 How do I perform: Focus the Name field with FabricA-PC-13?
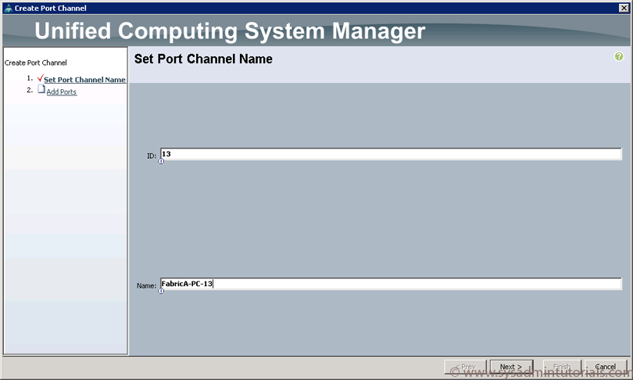(391, 284)
